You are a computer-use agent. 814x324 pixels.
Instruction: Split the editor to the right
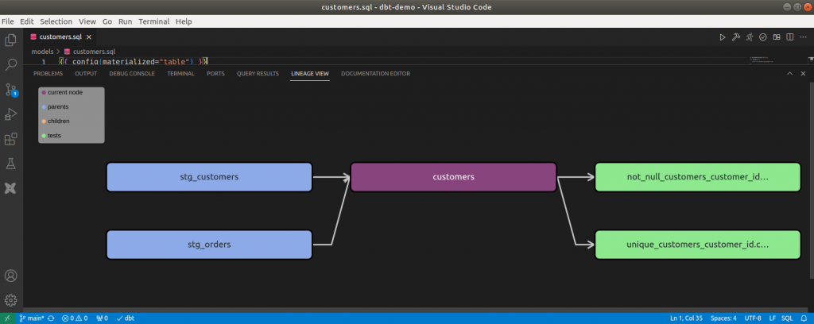(789, 37)
